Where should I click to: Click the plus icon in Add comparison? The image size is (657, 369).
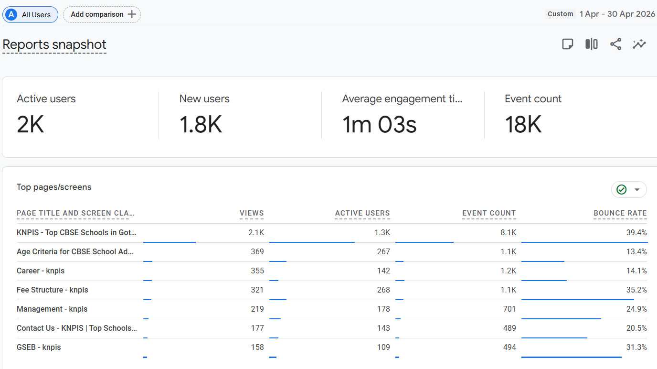tap(132, 14)
